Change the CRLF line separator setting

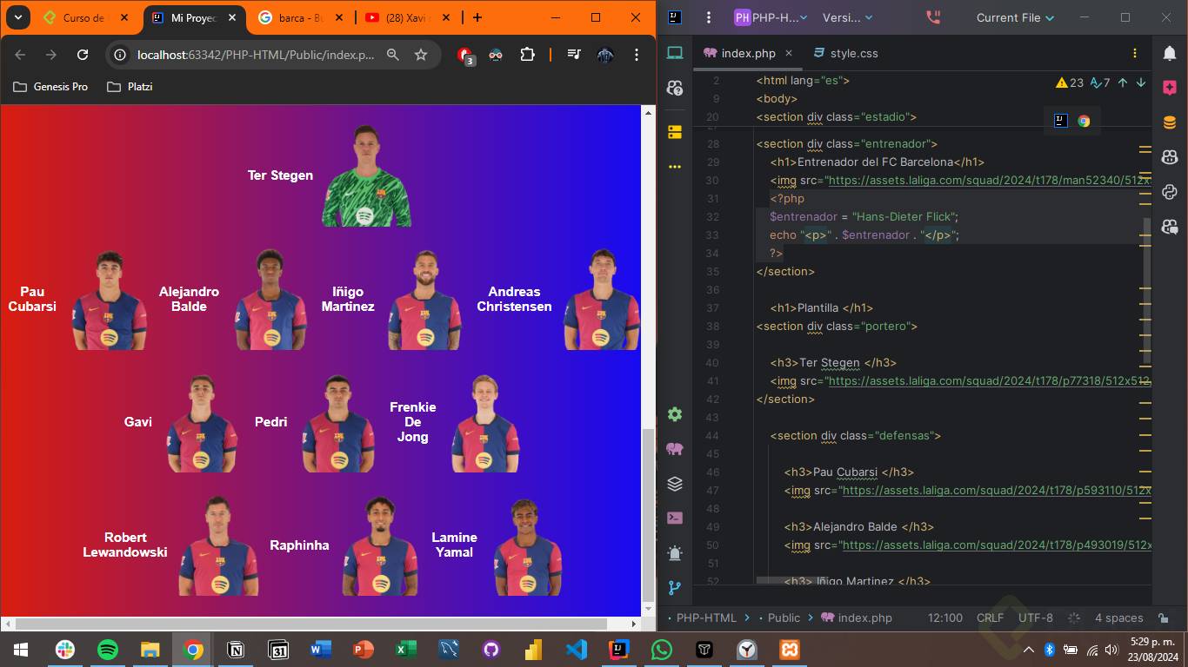[990, 617]
